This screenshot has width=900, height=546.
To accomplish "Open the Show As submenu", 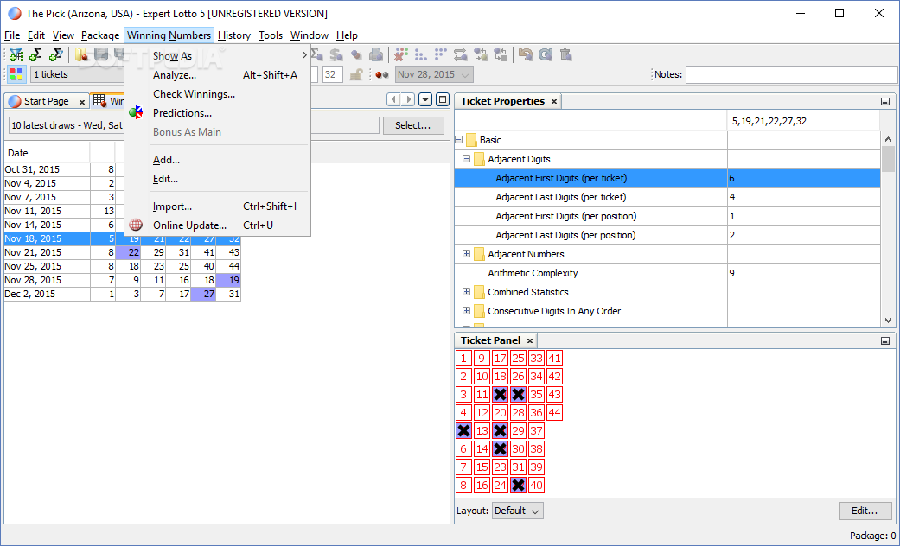I will click(x=218, y=55).
